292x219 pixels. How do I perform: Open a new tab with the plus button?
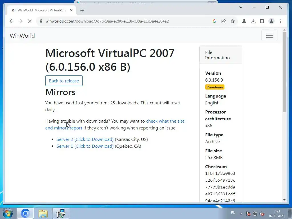(82, 10)
